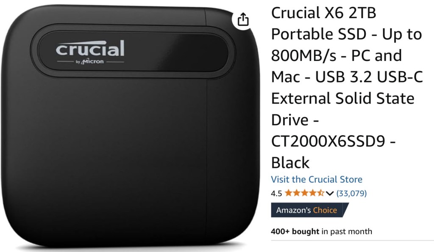The width and height of the screenshot is (434, 252).
Task: Click the orange 'Choice' word in the badge
Action: pos(325,210)
